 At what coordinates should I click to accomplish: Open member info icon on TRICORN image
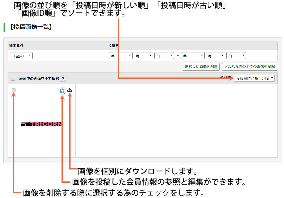[62, 91]
